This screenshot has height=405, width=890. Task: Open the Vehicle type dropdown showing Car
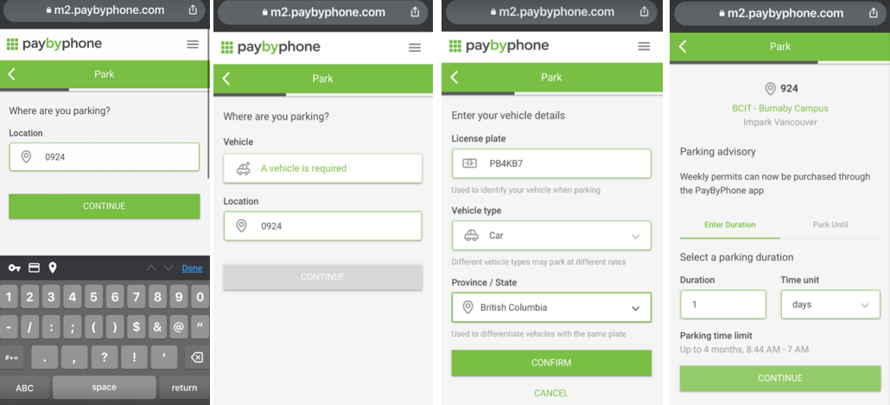(x=551, y=236)
